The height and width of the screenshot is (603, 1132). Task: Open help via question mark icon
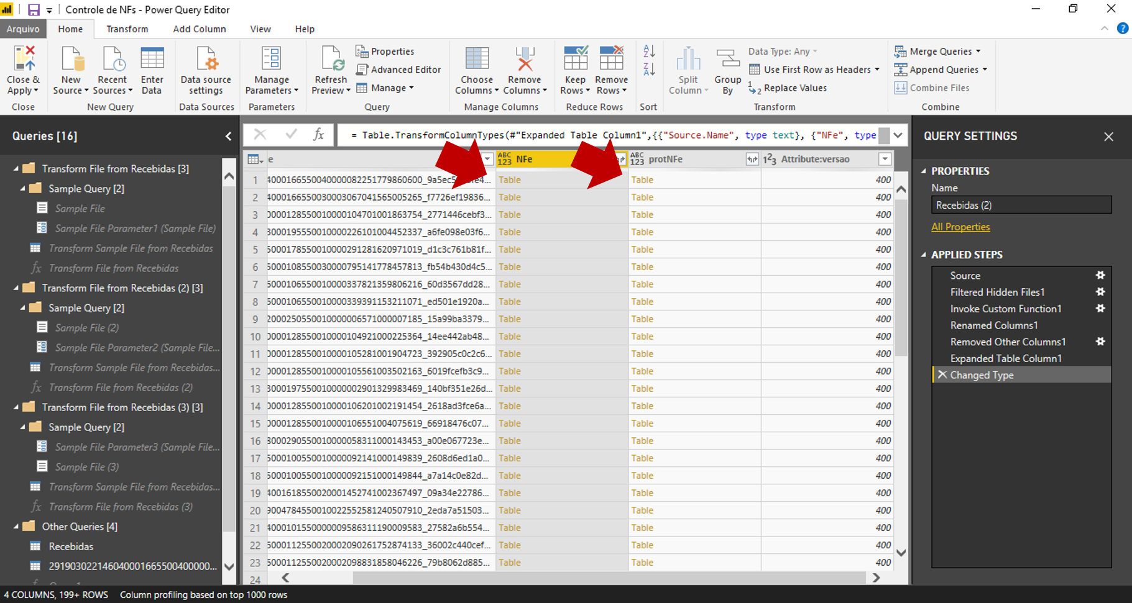pos(1123,29)
